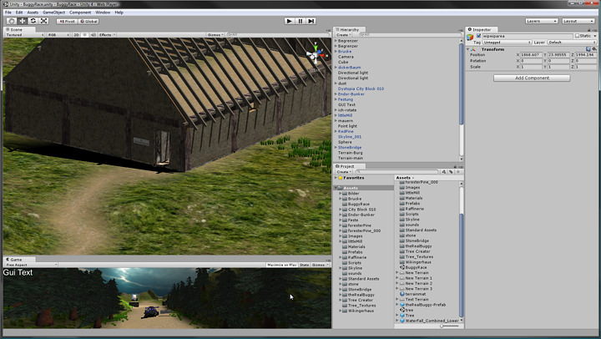Screen dimensions: 601x339
Task: Open the Free Aspect dropdown
Action: coord(31,265)
